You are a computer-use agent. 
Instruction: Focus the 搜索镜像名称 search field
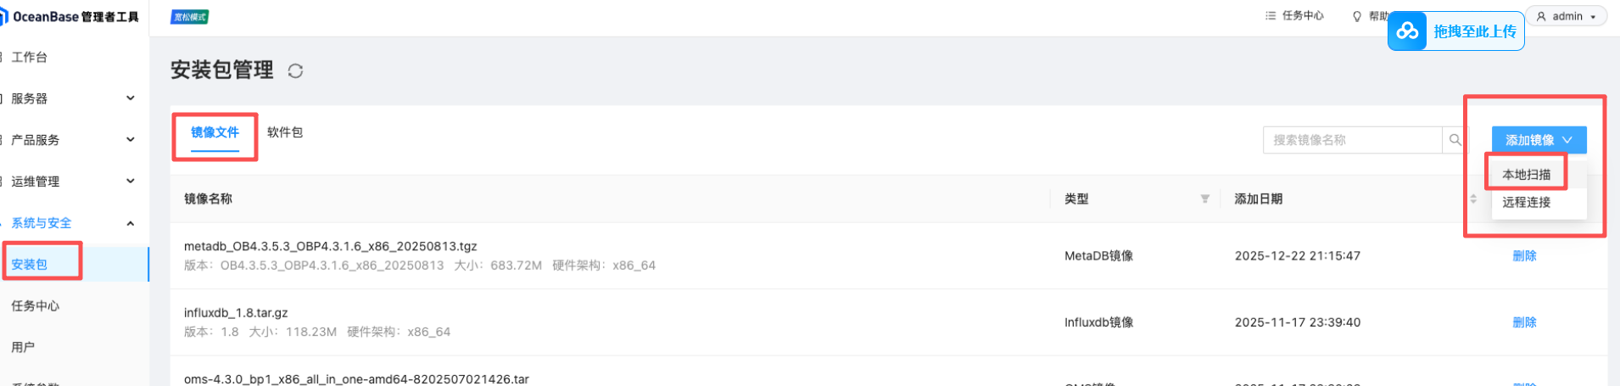[1352, 140]
